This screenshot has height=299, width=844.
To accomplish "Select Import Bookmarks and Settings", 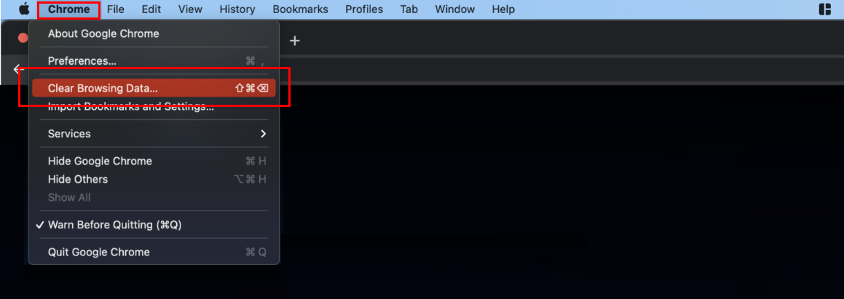I will (x=154, y=106).
